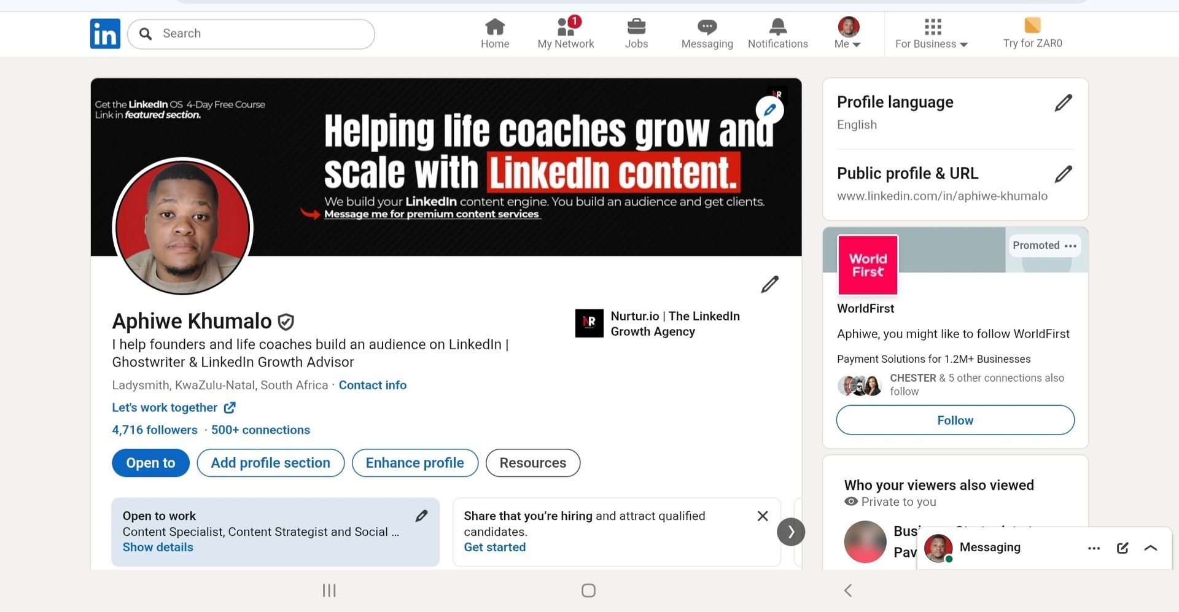Edit Public profile & URL pencil
The height and width of the screenshot is (612, 1179).
coord(1063,174)
